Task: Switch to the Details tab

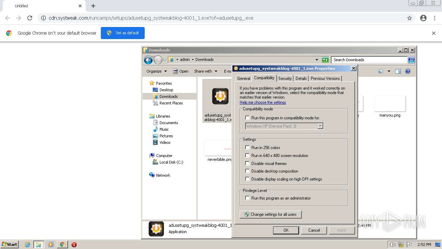Action: (301, 79)
